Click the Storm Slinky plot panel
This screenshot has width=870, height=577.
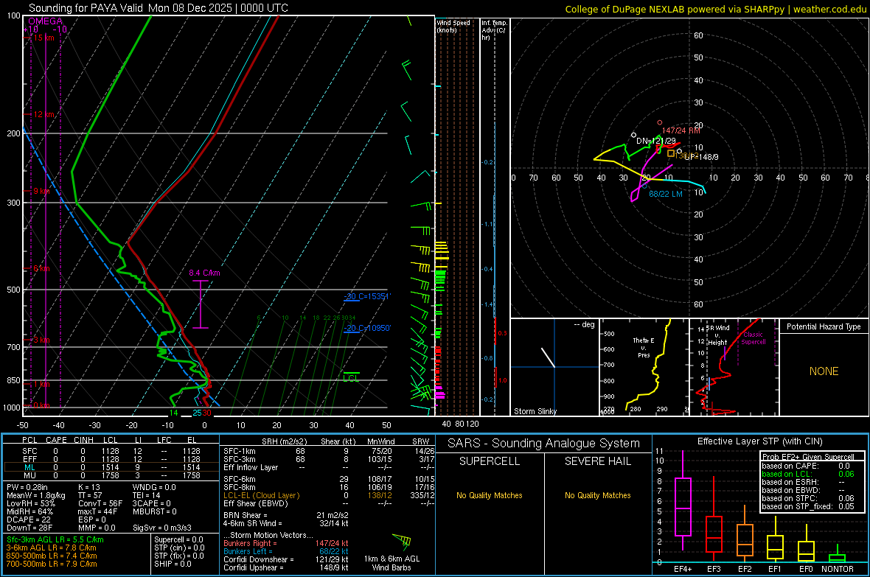click(x=554, y=367)
